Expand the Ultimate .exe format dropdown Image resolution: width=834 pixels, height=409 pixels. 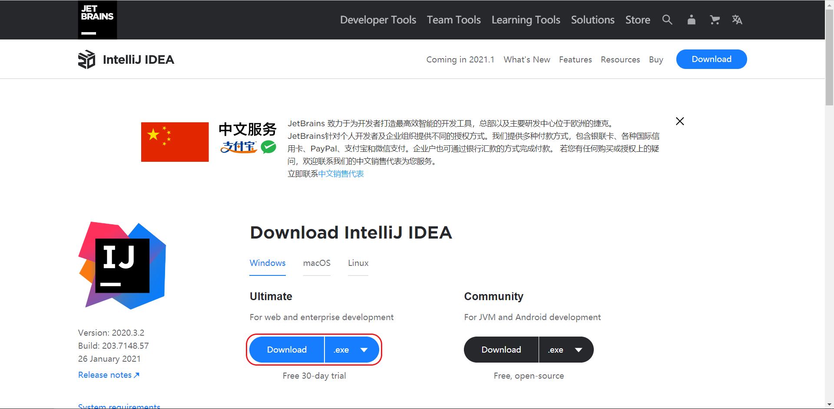pyautogui.click(x=352, y=350)
